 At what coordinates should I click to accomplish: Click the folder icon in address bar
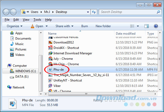click(24, 12)
